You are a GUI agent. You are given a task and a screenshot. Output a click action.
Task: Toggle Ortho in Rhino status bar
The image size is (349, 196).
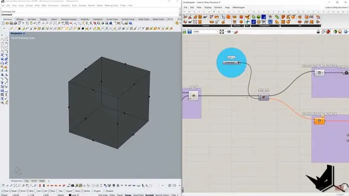click(112, 195)
